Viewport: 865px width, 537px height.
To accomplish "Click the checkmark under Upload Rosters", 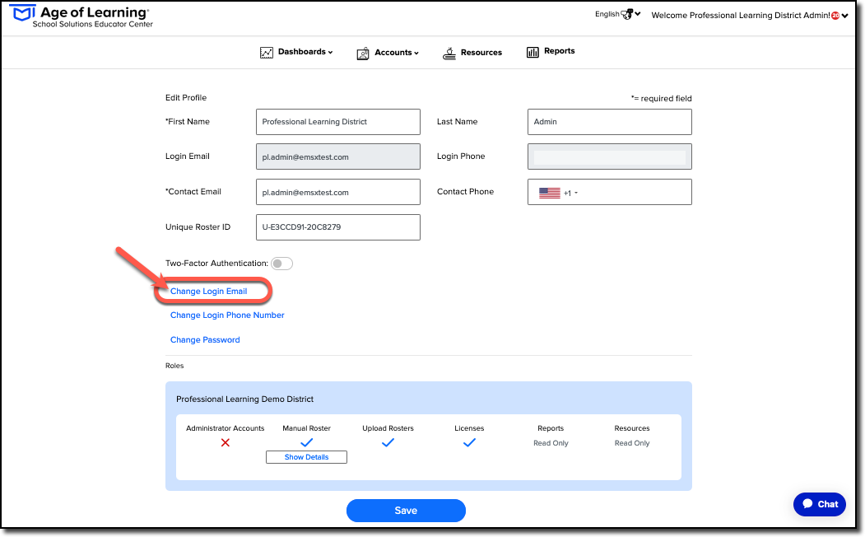I will [x=388, y=442].
